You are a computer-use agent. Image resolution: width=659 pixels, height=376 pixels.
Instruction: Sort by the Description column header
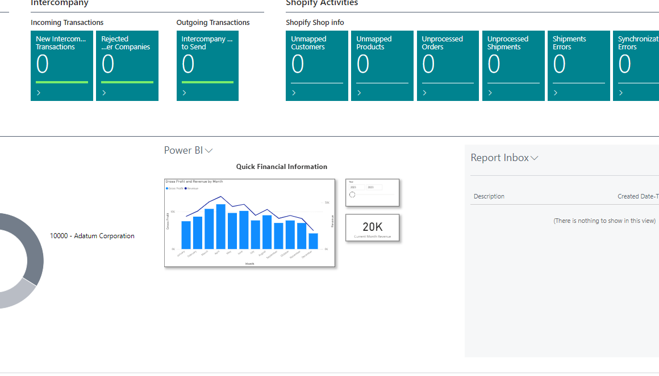(489, 196)
